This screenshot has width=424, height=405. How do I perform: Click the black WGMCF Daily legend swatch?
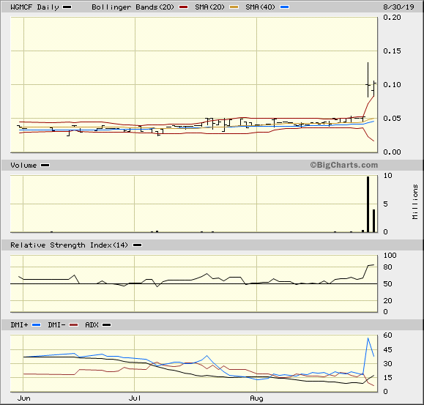tap(67, 7)
